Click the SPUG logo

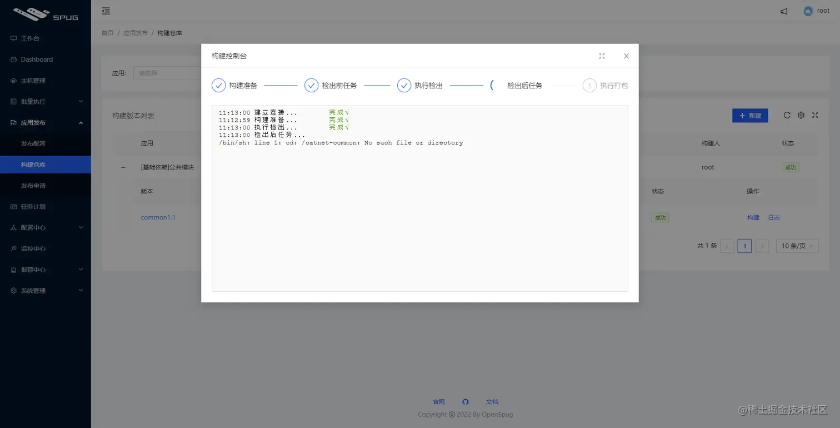coord(46,13)
